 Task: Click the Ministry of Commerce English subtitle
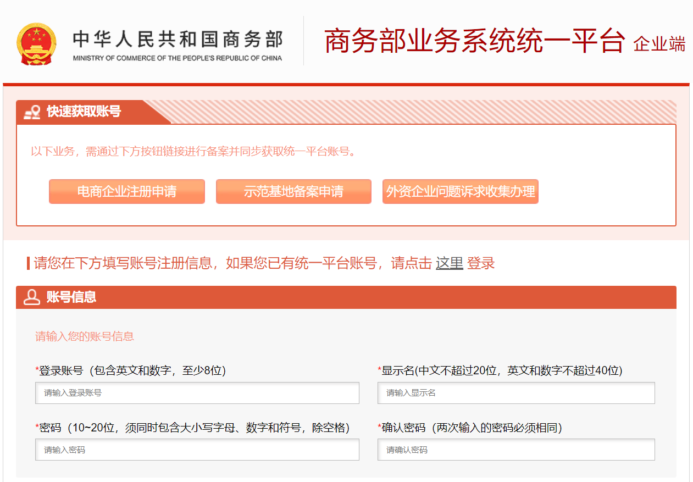pos(178,58)
